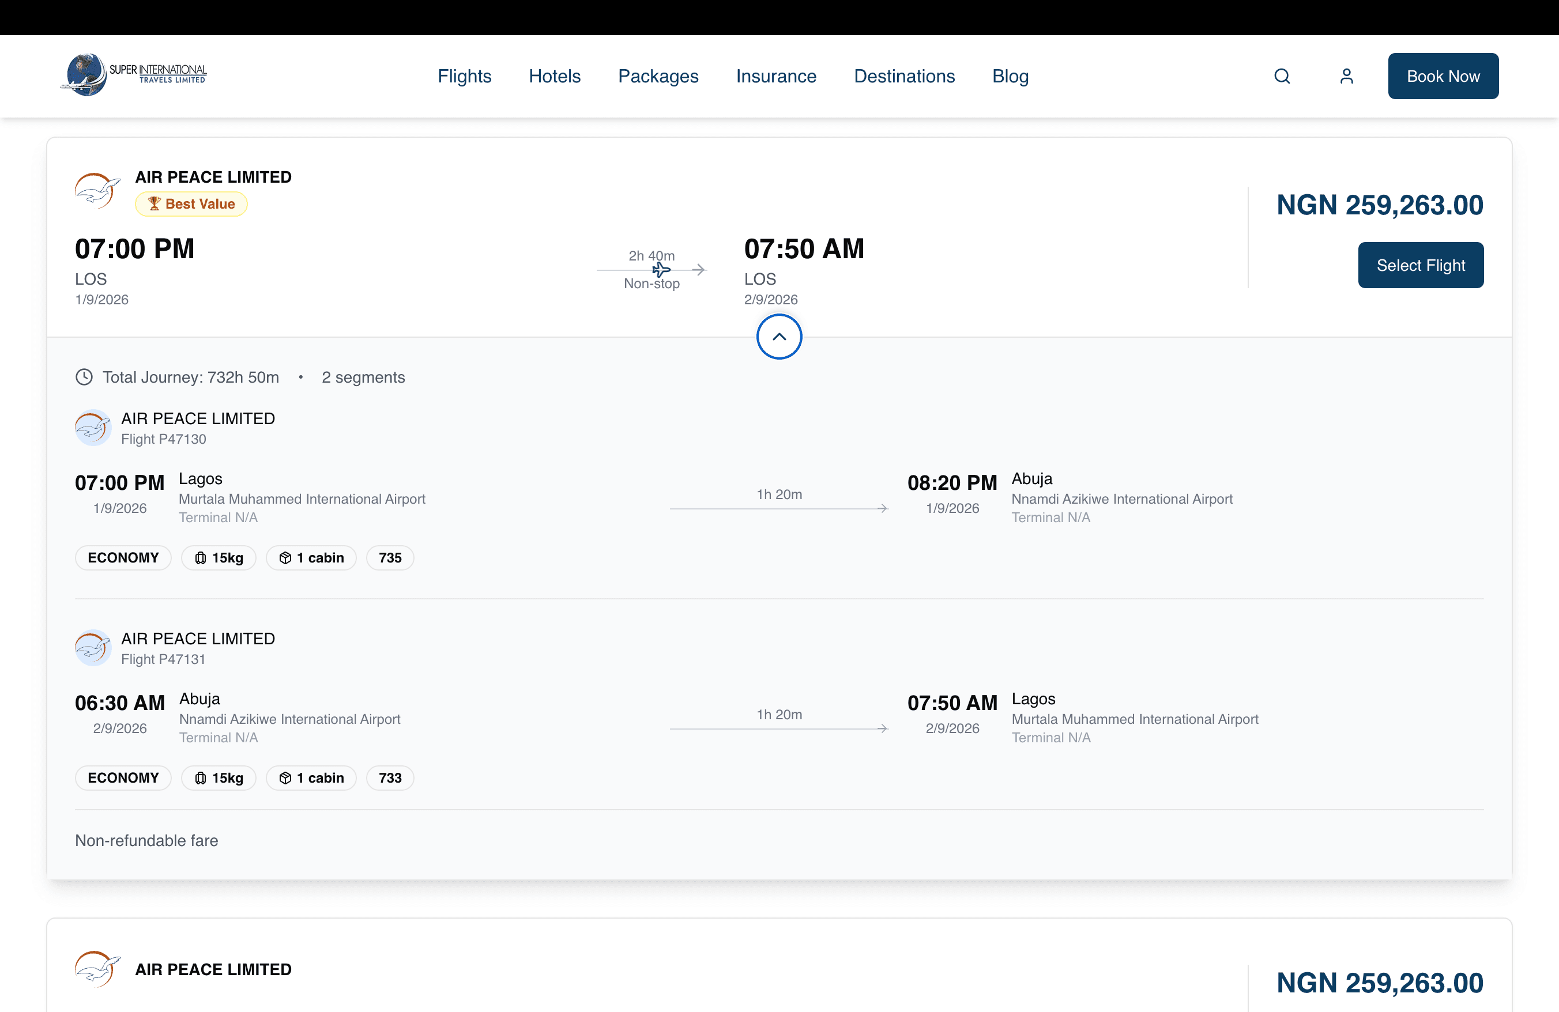Click the 1 cabin tag for P47131
This screenshot has height=1012, width=1559.
[x=311, y=779]
